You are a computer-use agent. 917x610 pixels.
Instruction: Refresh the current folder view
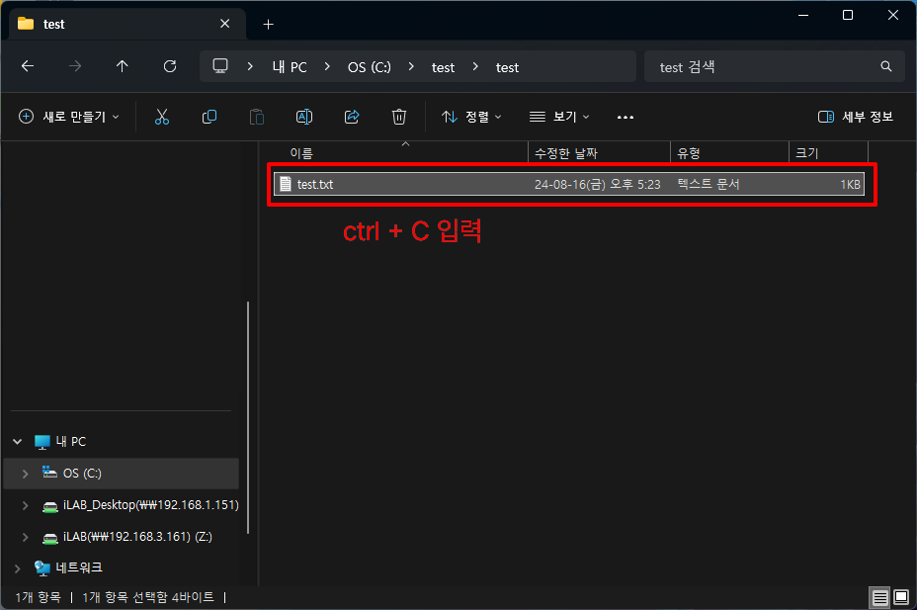170,66
